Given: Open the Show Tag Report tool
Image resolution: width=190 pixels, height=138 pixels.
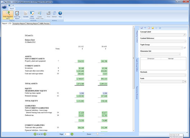Looking at the screenshot, I should click(x=17, y=15).
